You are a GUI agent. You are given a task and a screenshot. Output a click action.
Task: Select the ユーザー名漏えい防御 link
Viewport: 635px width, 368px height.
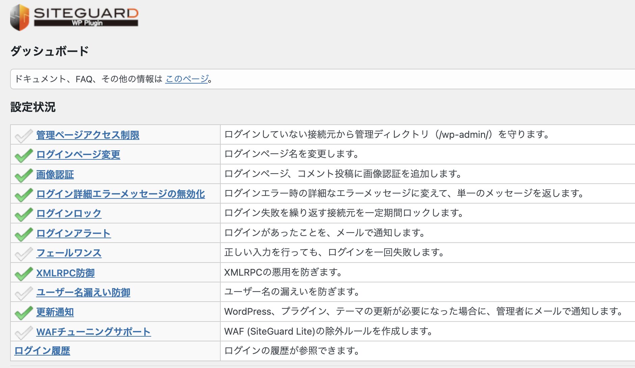tap(84, 292)
